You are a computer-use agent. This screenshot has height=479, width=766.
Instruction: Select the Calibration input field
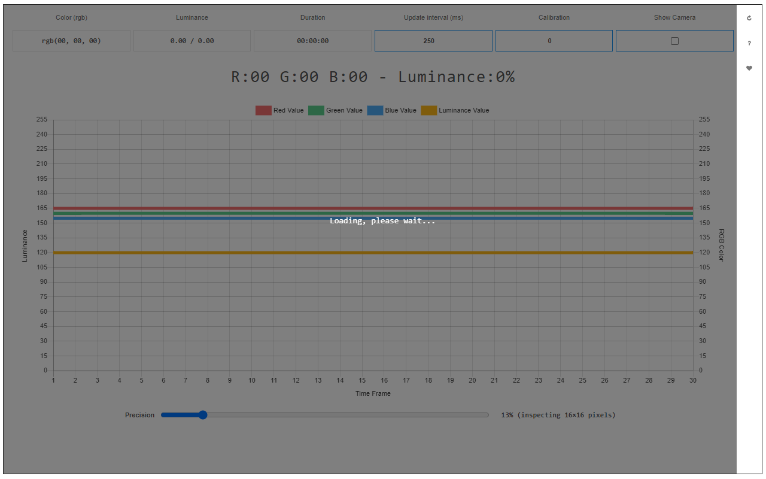(x=554, y=41)
